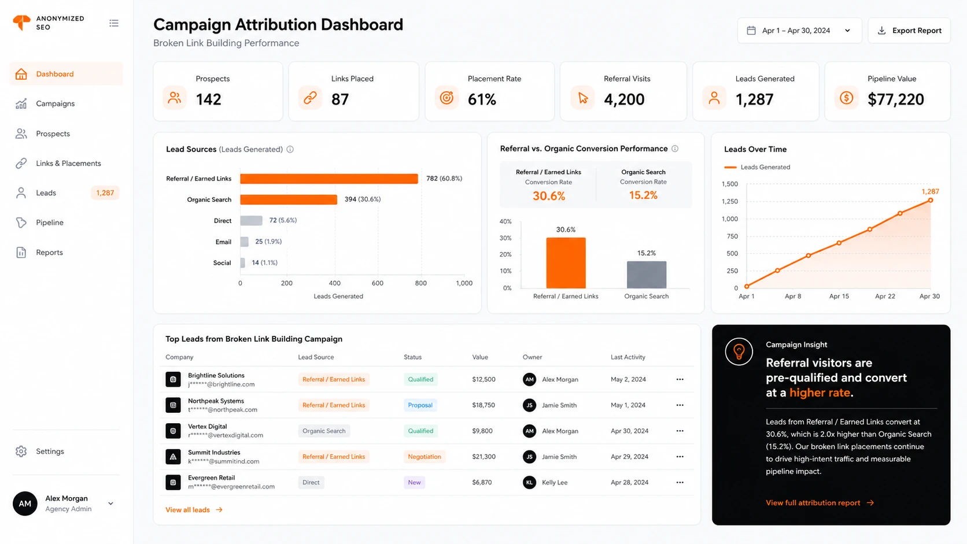Viewport: 967px width, 544px height.
Task: Click the Evergreen Retail company logo icon
Action: pyautogui.click(x=173, y=482)
